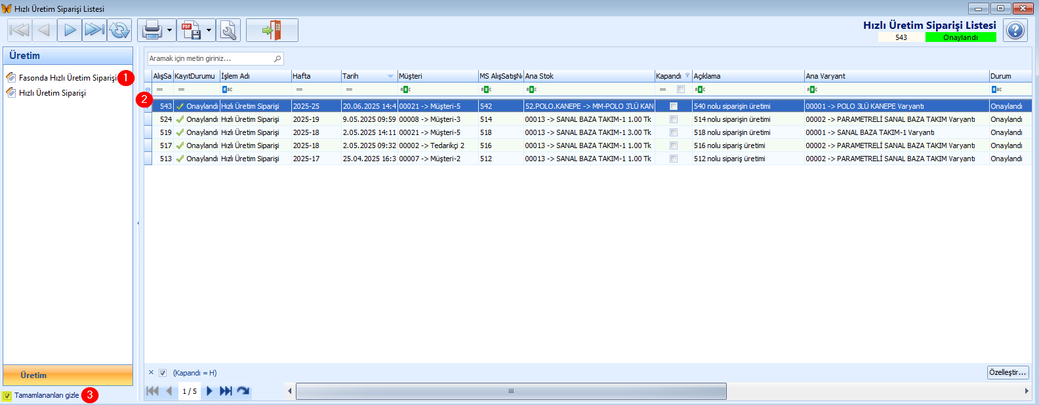
Task: Jump to last record in top toolbar
Action: tap(94, 30)
